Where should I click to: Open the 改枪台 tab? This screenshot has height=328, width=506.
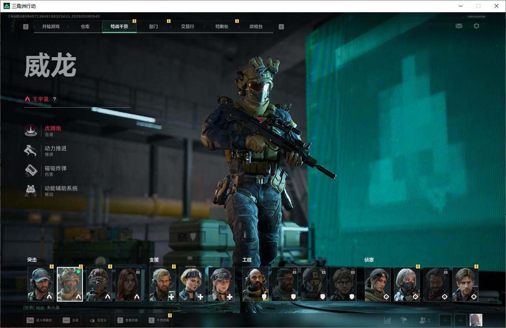[256, 27]
